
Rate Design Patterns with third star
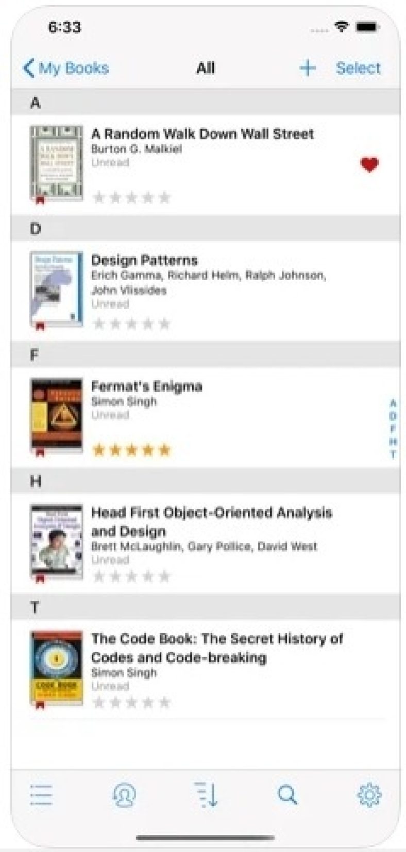tap(131, 324)
